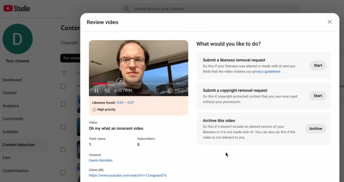Open Danilo Bombilo channel link
This screenshot has height=182, width=344.
(x=100, y=160)
